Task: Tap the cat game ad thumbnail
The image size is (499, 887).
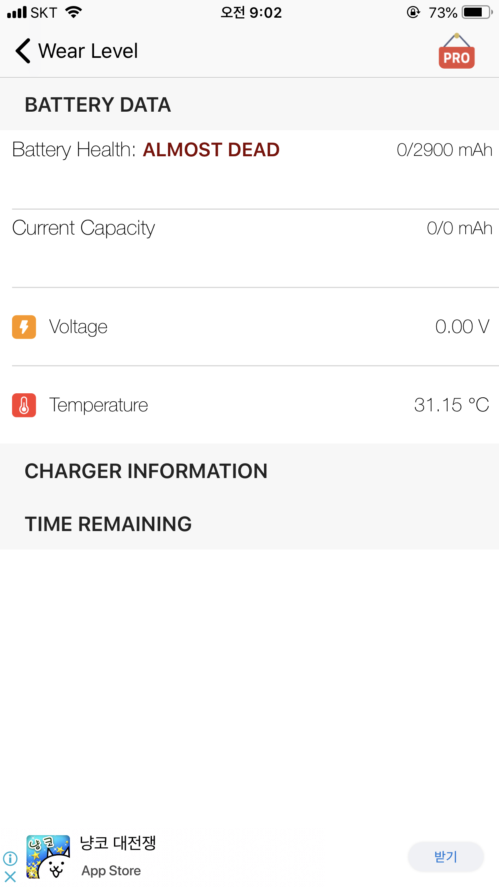Action: click(48, 856)
